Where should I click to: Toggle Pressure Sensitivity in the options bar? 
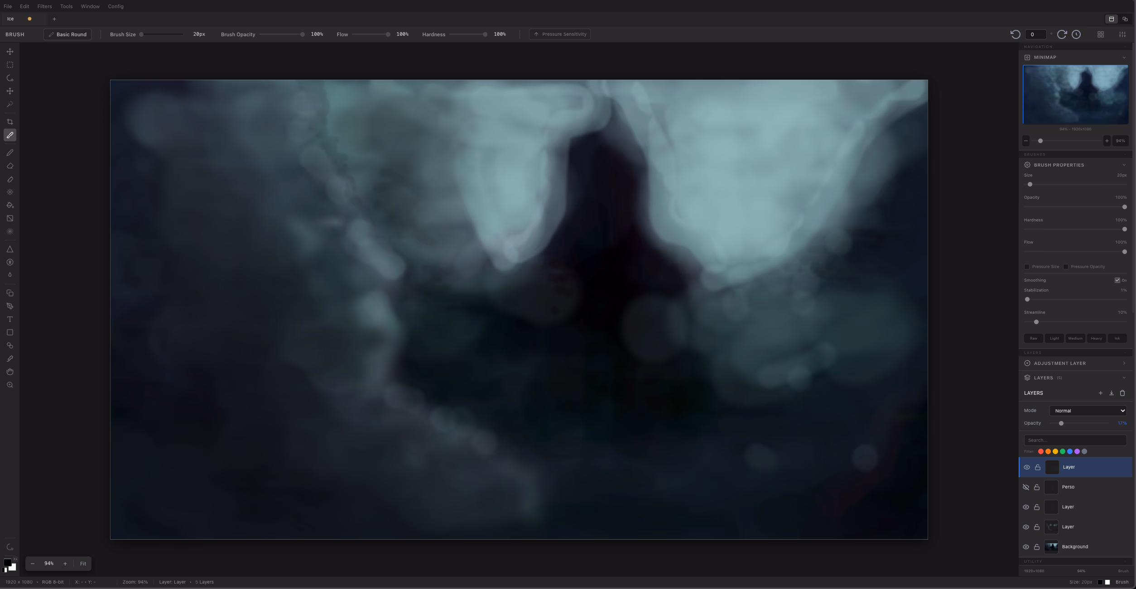(559, 34)
